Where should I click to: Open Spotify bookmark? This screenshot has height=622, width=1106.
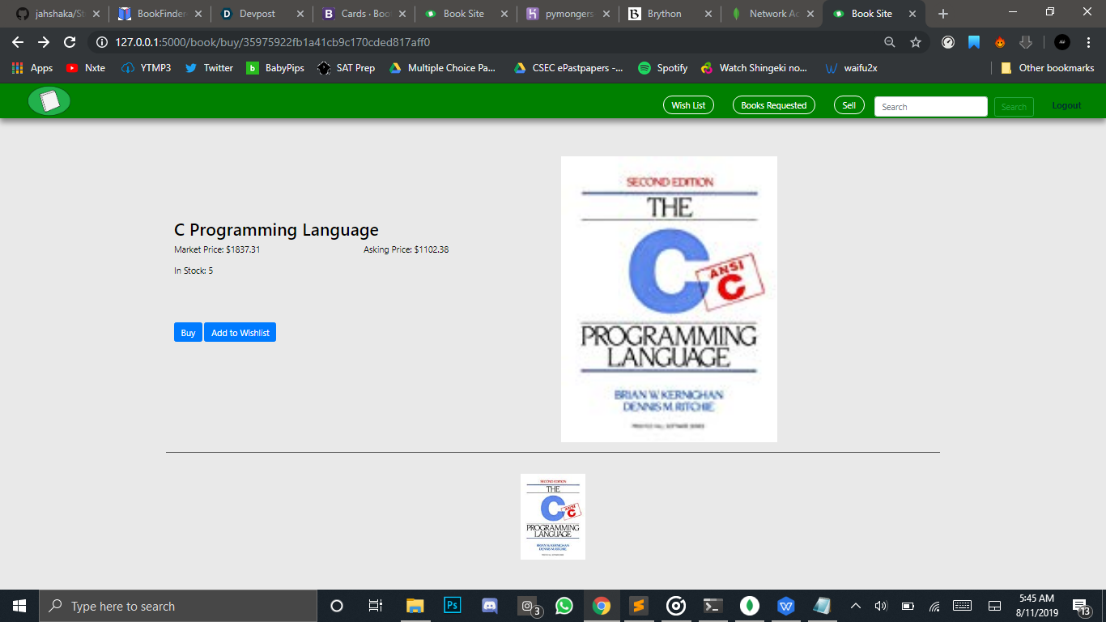click(663, 68)
